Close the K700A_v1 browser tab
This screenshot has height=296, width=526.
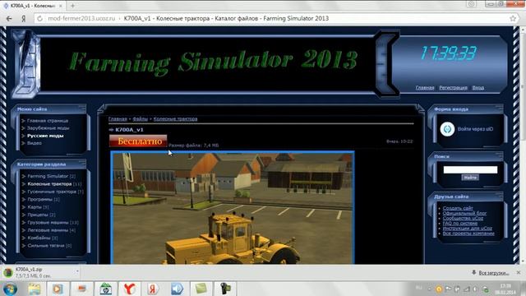[x=61, y=6]
